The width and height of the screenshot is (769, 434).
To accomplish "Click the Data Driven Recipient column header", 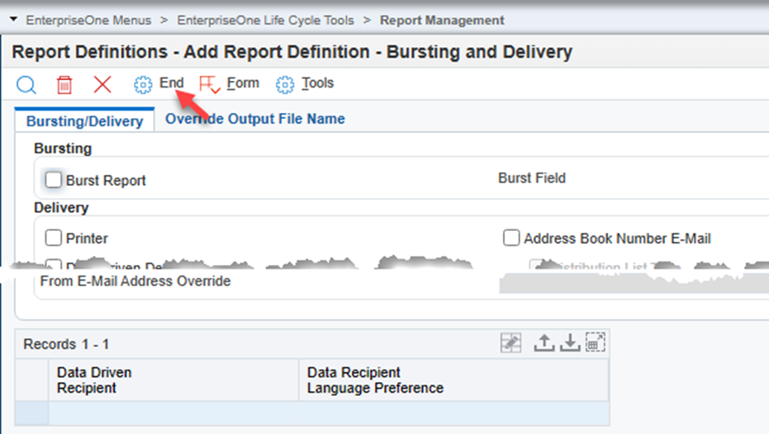I will tap(173, 380).
